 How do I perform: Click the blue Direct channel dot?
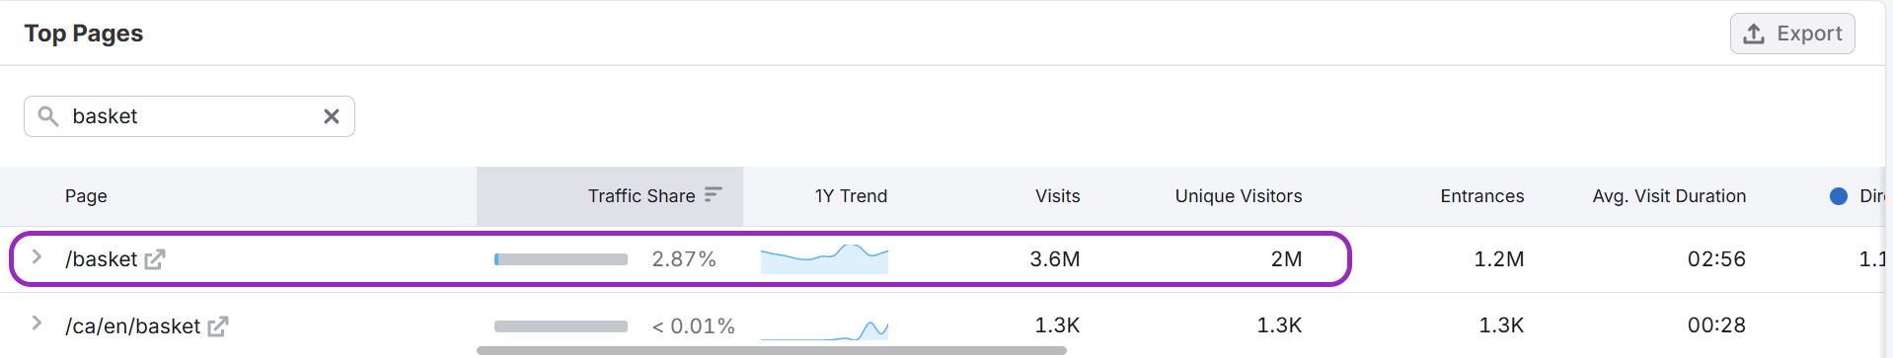coord(1839,196)
